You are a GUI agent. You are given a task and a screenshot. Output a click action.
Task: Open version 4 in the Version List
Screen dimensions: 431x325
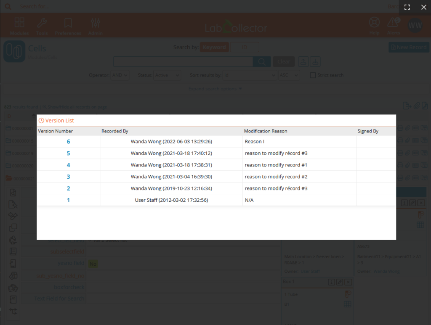click(69, 165)
